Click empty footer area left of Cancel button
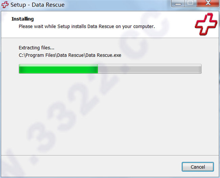220x178 pixels. coord(91,167)
